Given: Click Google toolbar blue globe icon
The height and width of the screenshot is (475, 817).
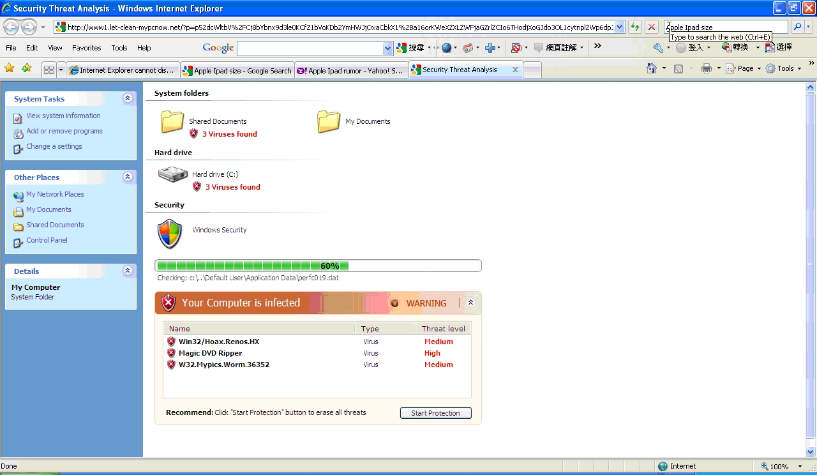Looking at the screenshot, I should [x=446, y=48].
